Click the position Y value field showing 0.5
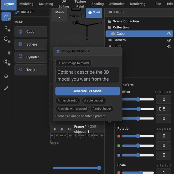 (x=164, y=109)
